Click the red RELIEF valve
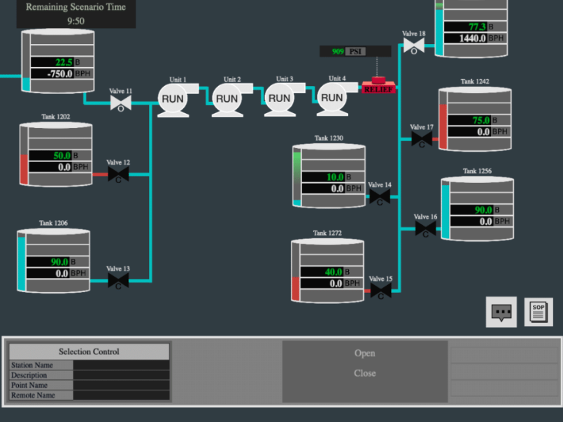 pyautogui.click(x=378, y=87)
